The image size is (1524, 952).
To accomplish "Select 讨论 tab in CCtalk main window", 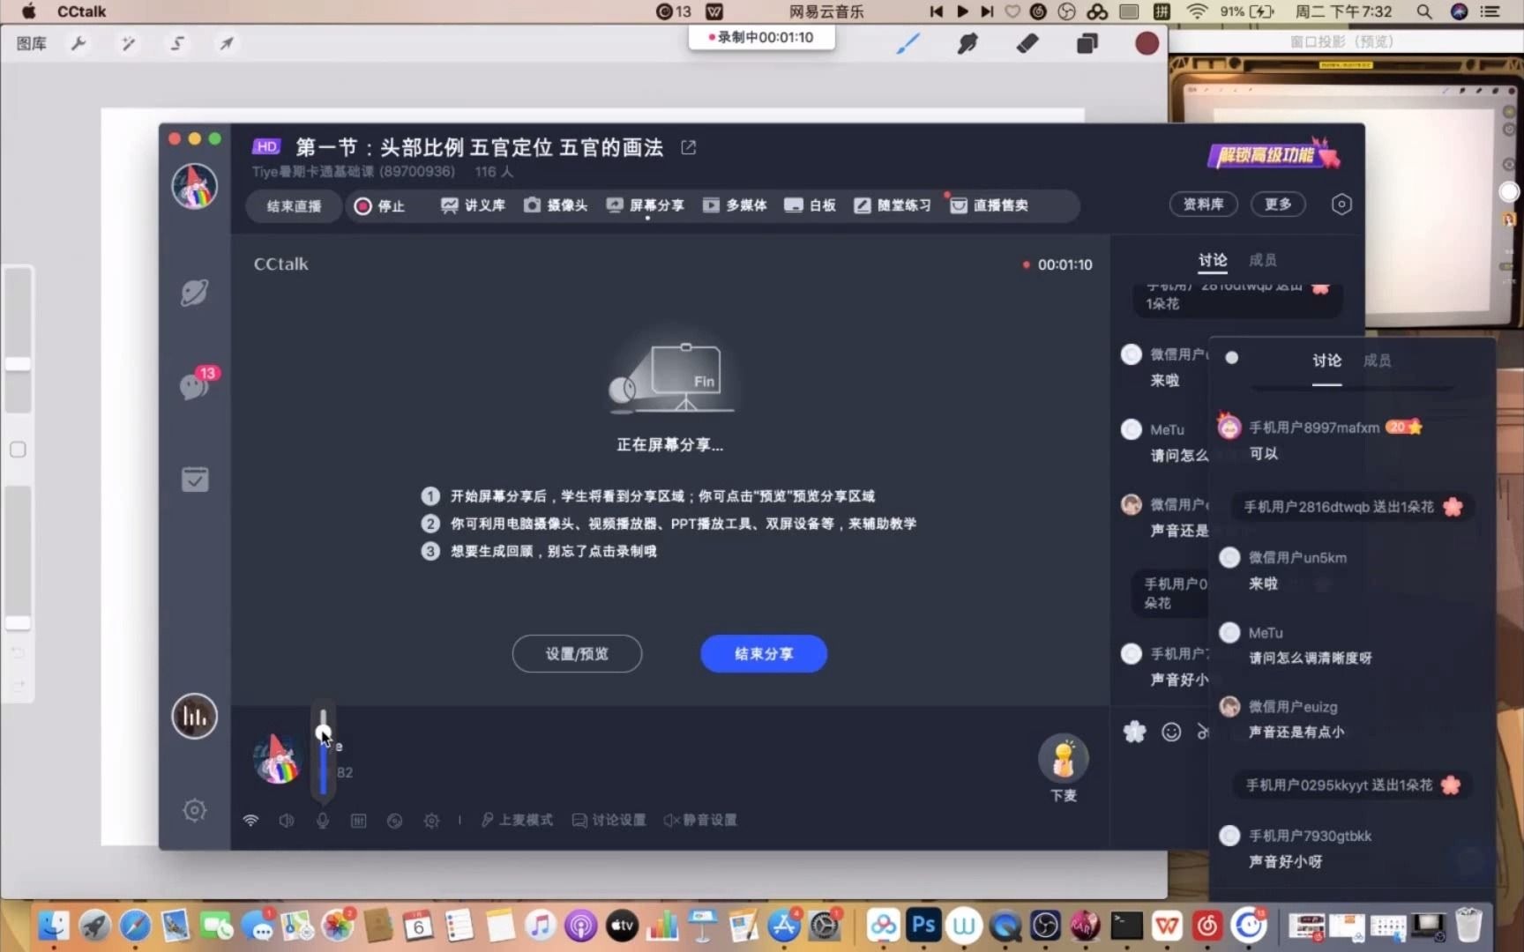I will point(1213,260).
